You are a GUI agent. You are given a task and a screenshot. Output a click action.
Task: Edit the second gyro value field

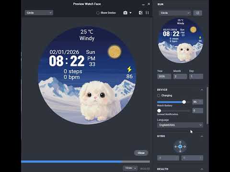click(192, 158)
